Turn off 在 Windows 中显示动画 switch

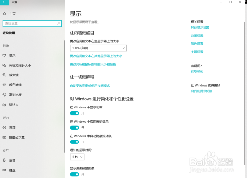coord(74,113)
